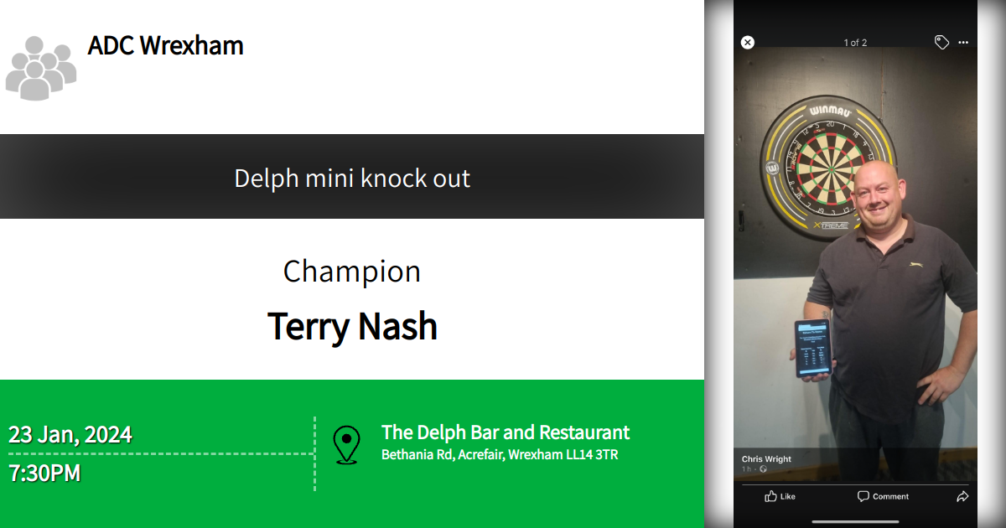Tap the darts photo of the champion
1006x528 pixels.
click(855, 251)
